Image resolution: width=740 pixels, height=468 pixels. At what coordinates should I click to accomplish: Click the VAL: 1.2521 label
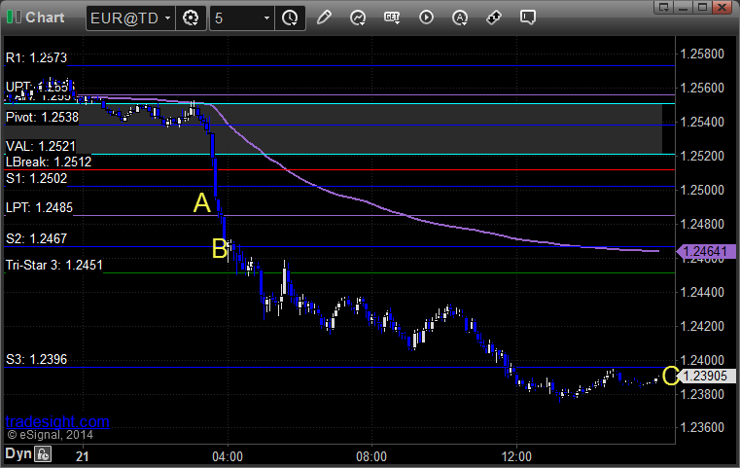tap(41, 146)
